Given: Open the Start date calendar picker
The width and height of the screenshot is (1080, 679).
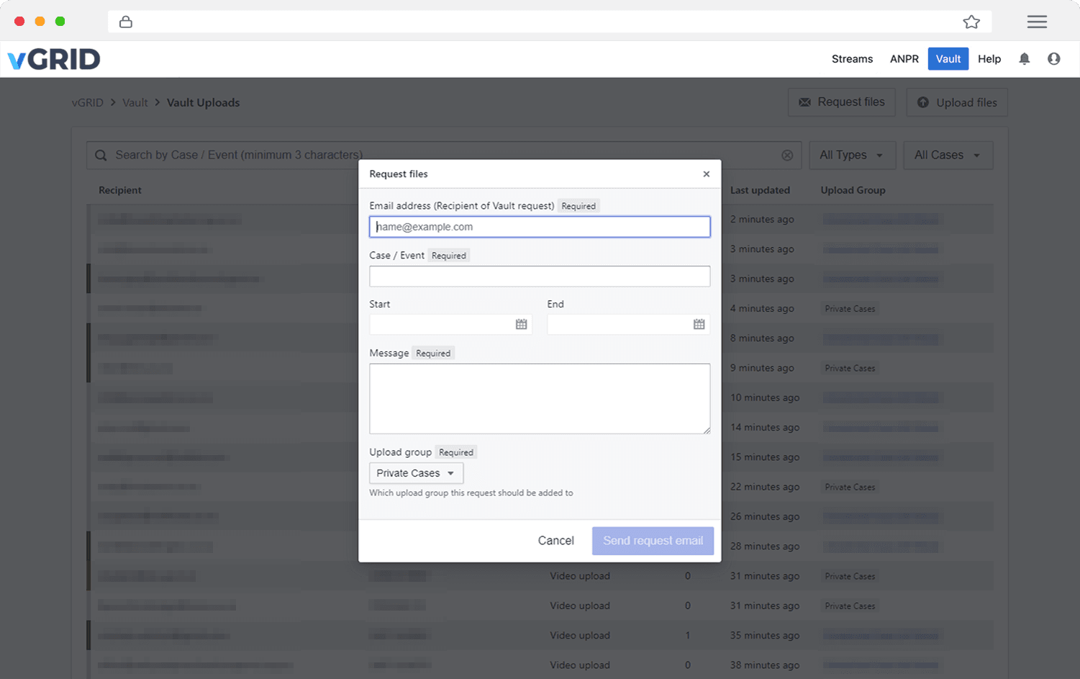Looking at the screenshot, I should (521, 325).
